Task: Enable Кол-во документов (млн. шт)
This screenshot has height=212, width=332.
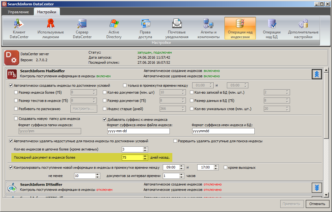Action: (104, 92)
